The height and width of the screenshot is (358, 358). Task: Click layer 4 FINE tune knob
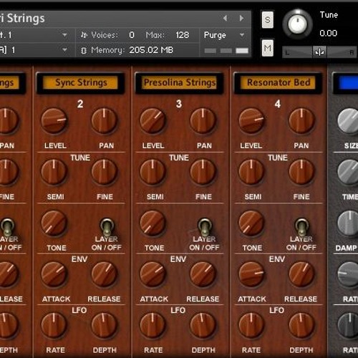tap(301, 172)
